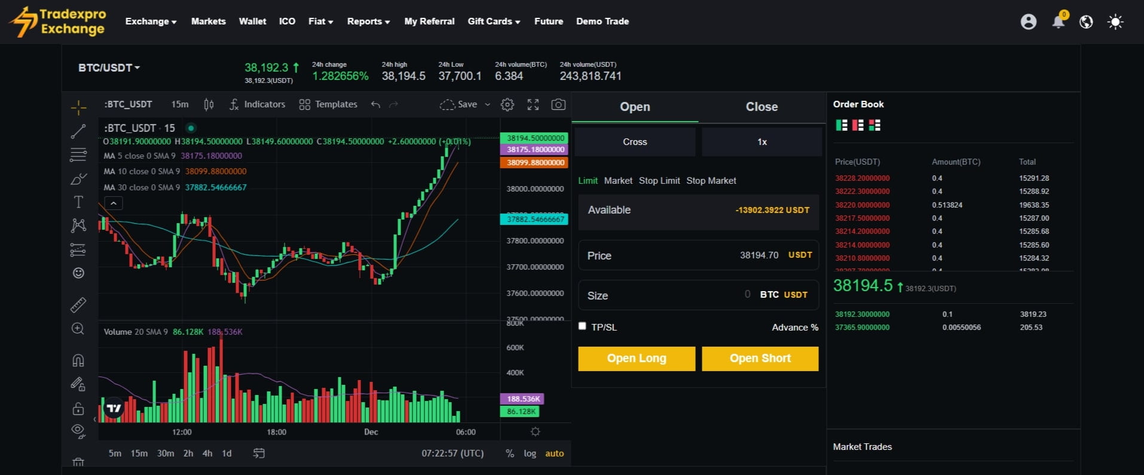Click the Size input field
The width and height of the screenshot is (1144, 475).
tap(698, 295)
